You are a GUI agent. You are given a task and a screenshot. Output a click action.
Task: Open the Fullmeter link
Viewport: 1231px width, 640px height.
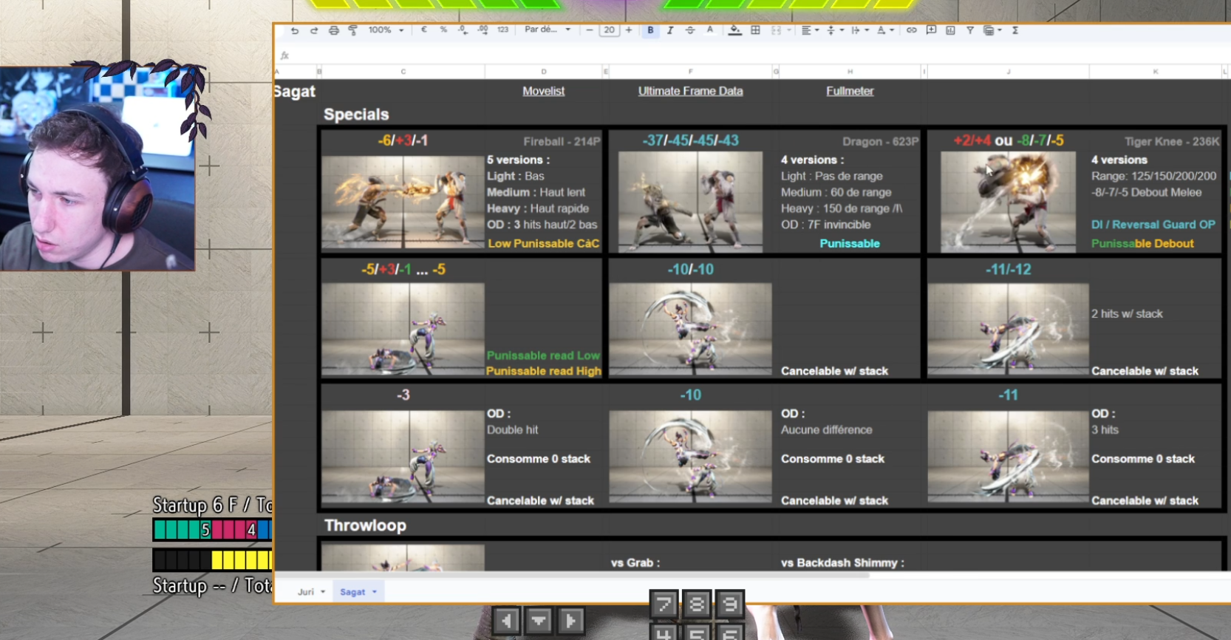coord(850,91)
